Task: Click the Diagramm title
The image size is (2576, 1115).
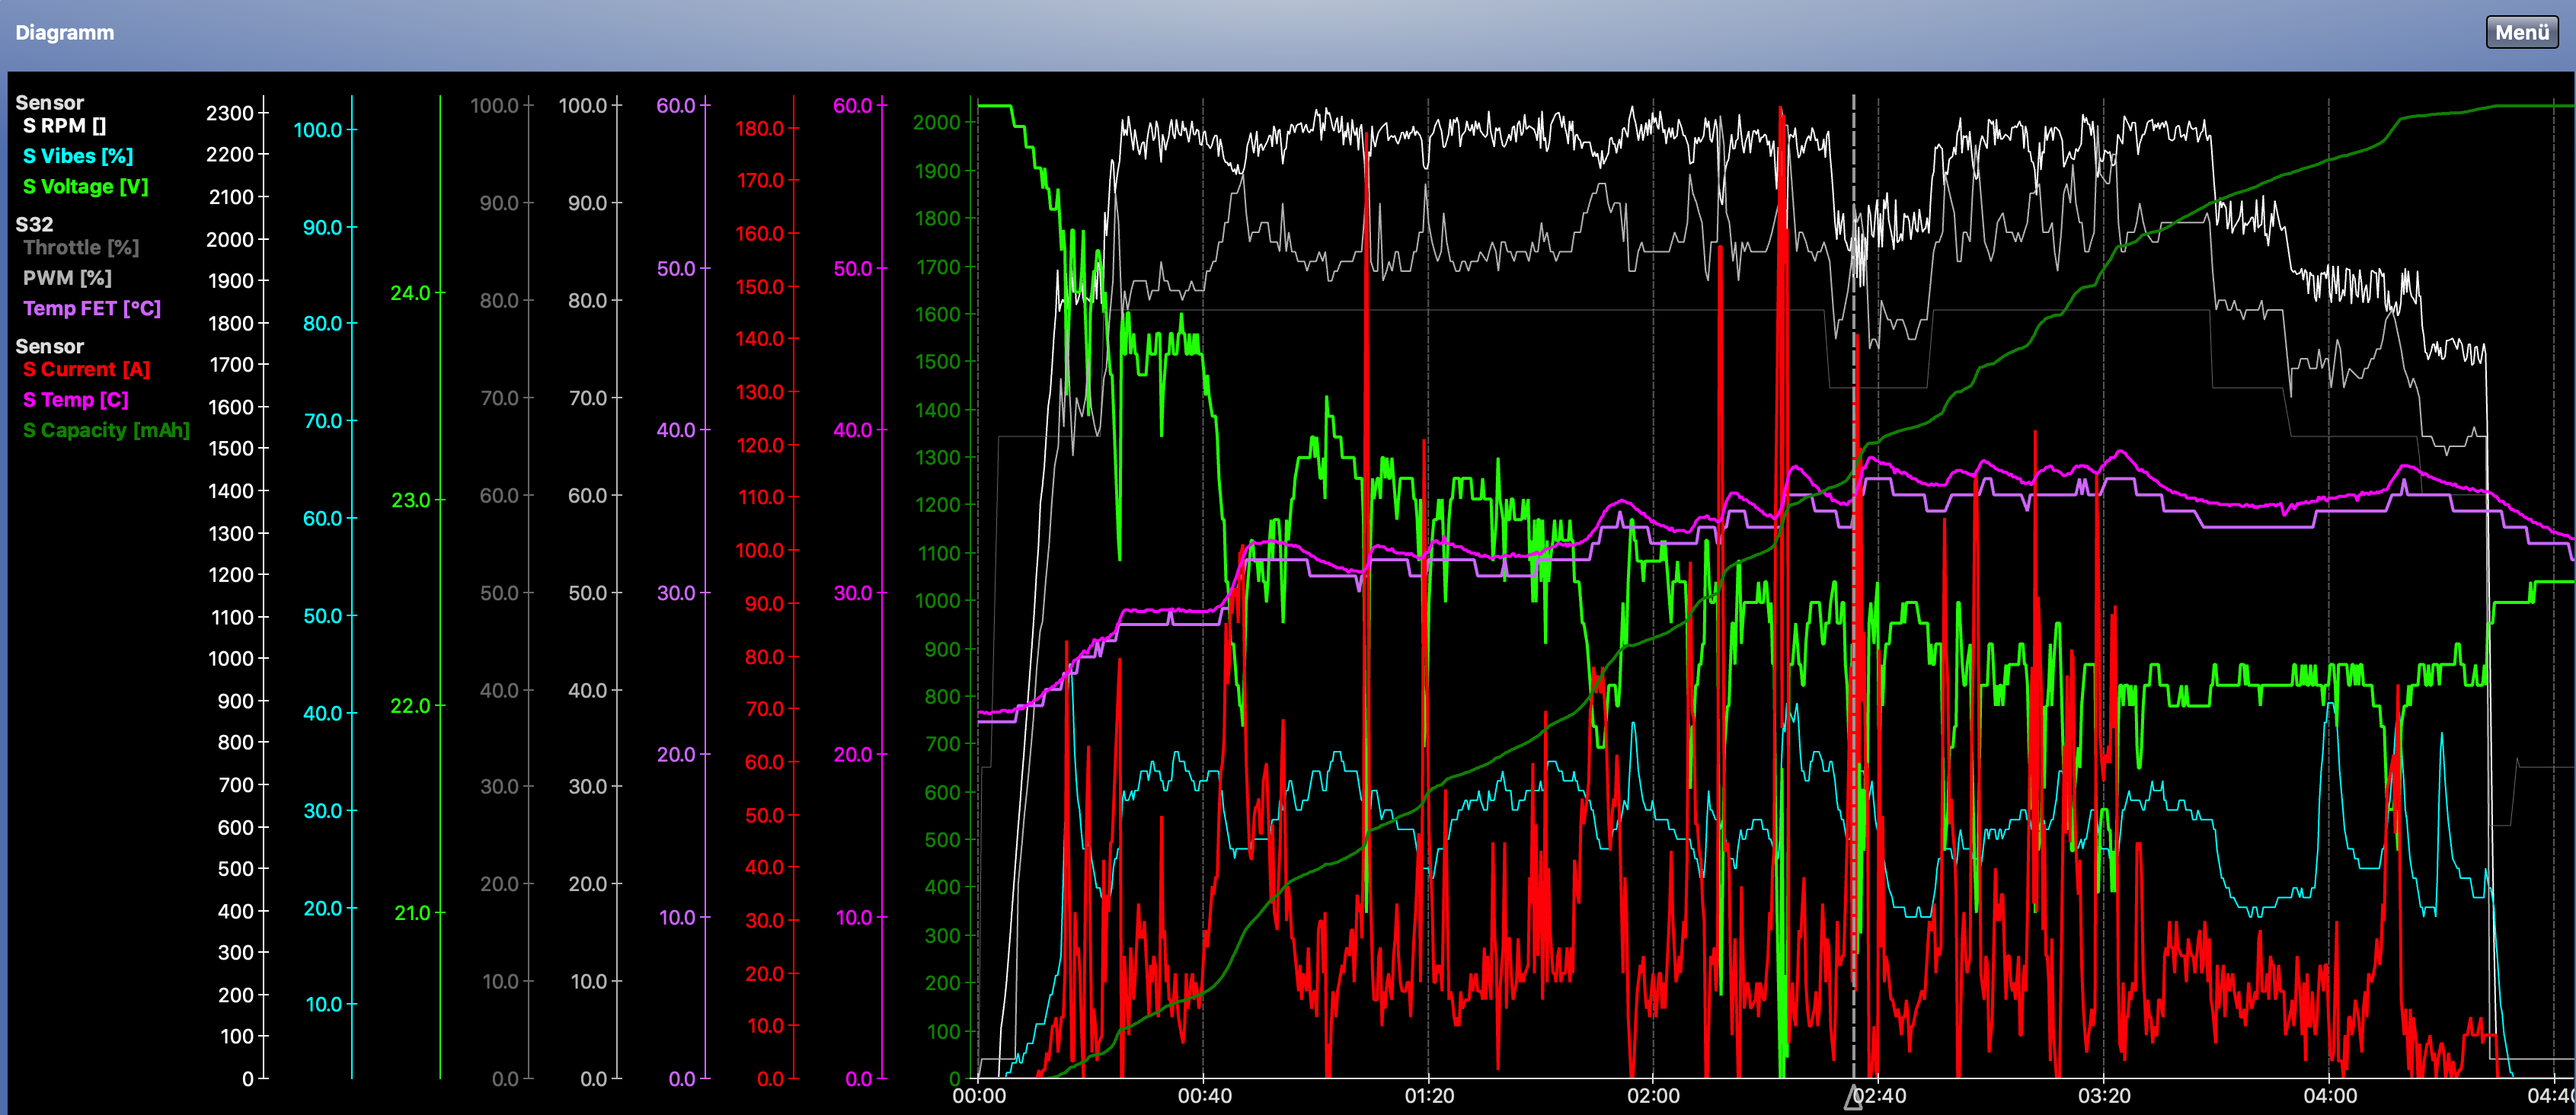Action: point(65,32)
